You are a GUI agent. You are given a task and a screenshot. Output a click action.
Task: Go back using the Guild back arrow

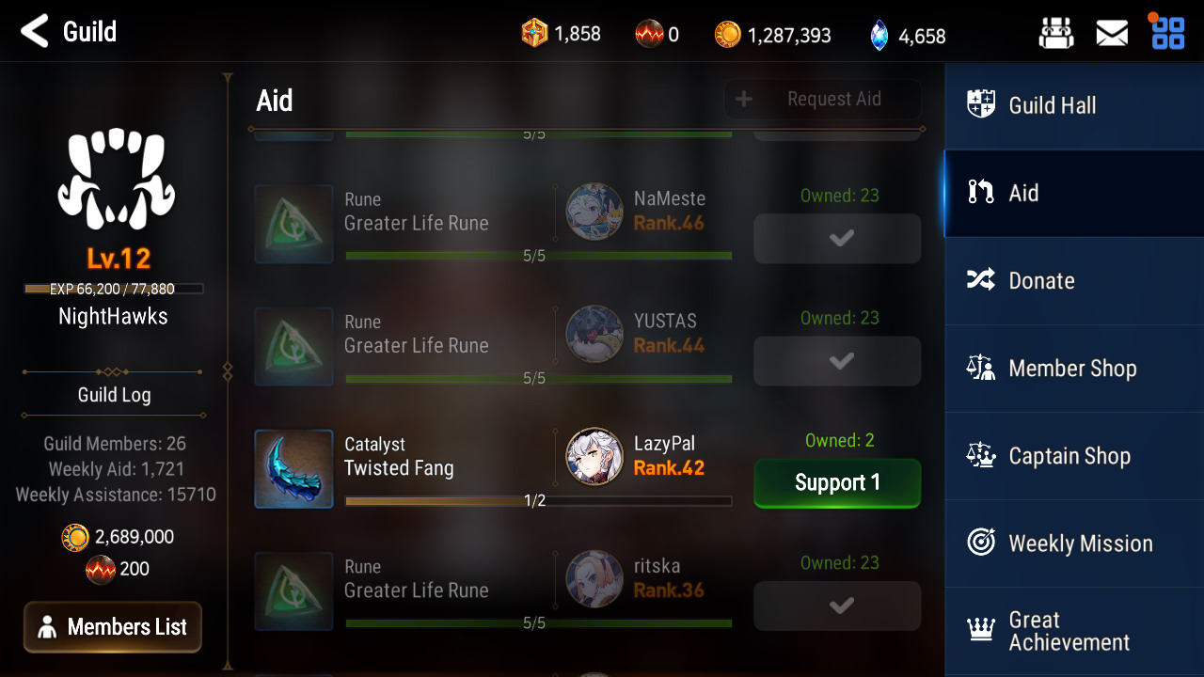[x=35, y=31]
